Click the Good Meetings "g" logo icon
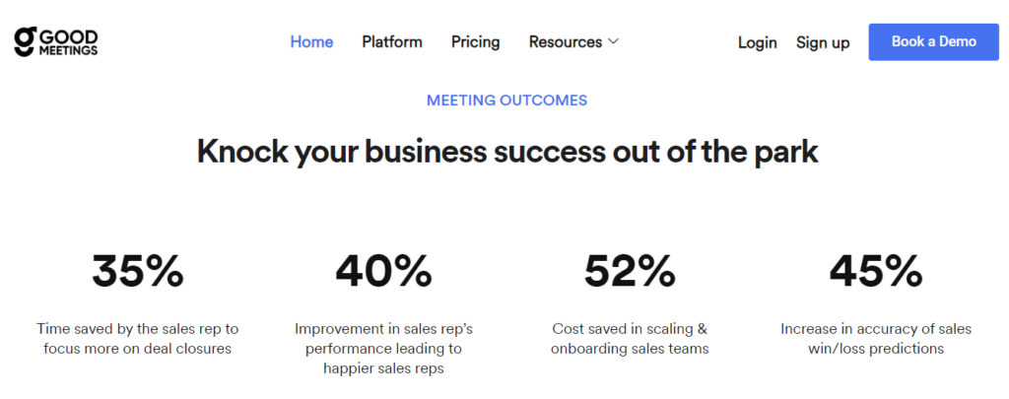1009x399 pixels. pyautogui.click(x=25, y=41)
